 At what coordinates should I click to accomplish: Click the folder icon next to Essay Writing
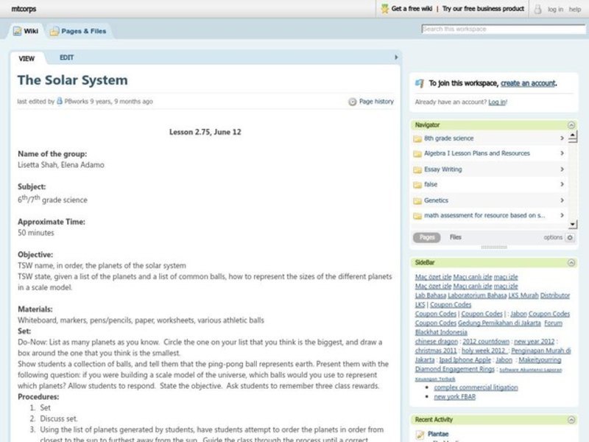coord(417,169)
